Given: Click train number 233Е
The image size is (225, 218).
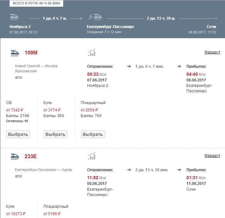Looking at the screenshot, I should point(31,156).
